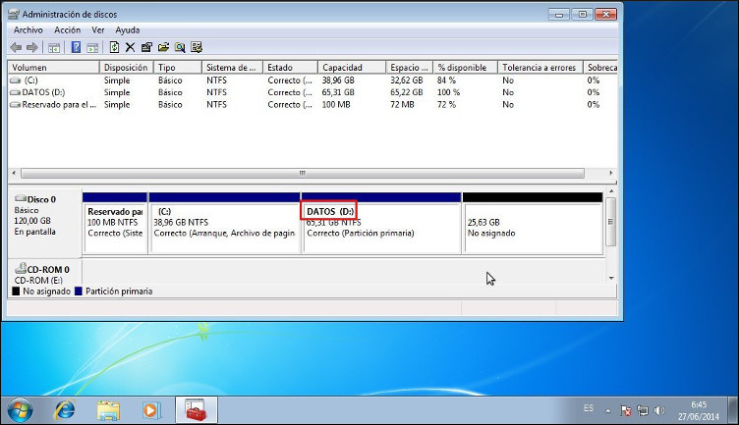This screenshot has width=739, height=425.
Task: Sort by the Tipo column header
Action: (178, 68)
